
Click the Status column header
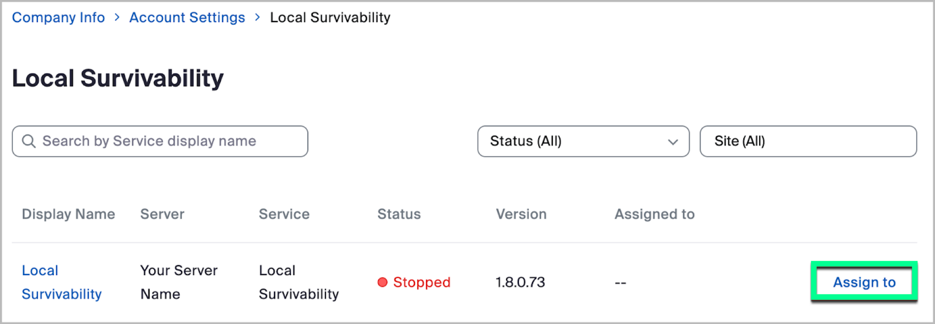click(x=399, y=214)
